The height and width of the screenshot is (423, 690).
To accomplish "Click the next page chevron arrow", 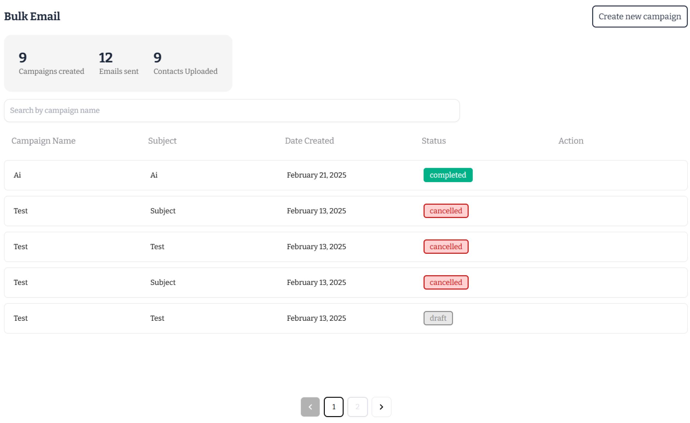I will [381, 407].
